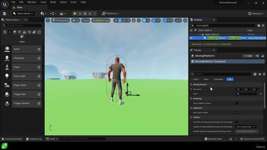The width and height of the screenshot is (267, 150).
Task: Open the Perspective view mode menu
Action: tap(60, 20)
